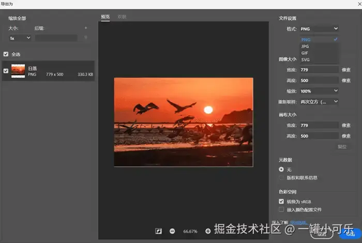Select 版权和联系信息 metadata option

pyautogui.click(x=281, y=177)
